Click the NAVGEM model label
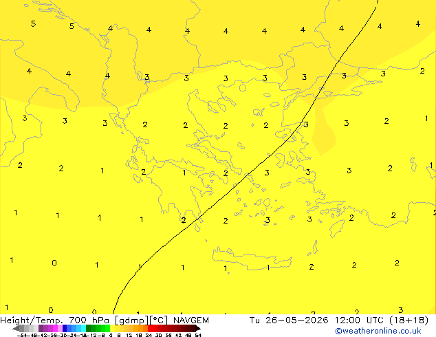Screen dimensions: 436x337 [x=190, y=320]
